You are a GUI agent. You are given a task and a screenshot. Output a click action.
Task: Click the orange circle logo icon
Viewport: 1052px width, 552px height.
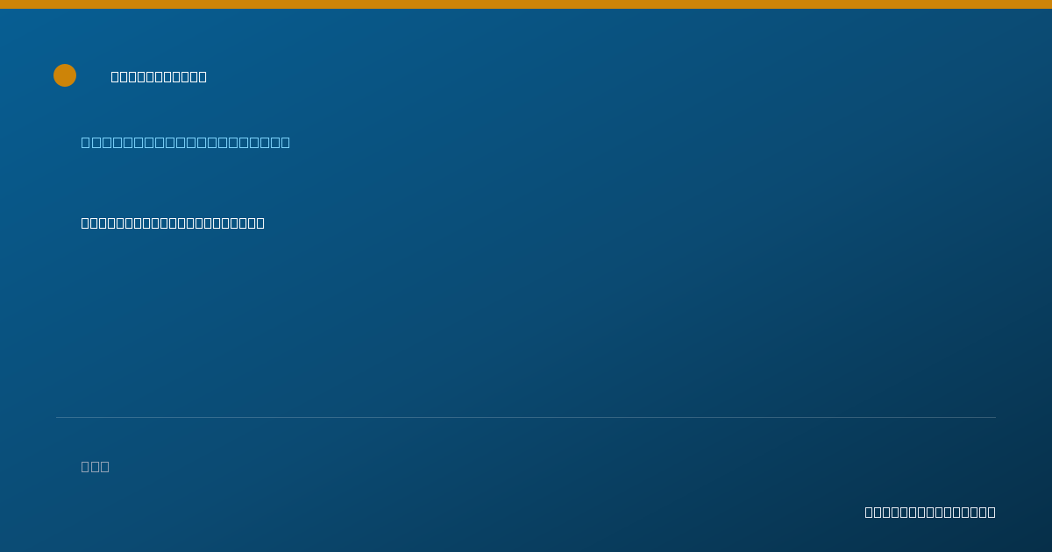(65, 75)
